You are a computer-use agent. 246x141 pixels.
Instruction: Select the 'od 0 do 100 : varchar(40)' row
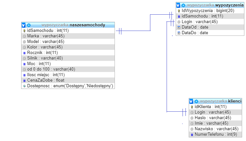pos(68,69)
